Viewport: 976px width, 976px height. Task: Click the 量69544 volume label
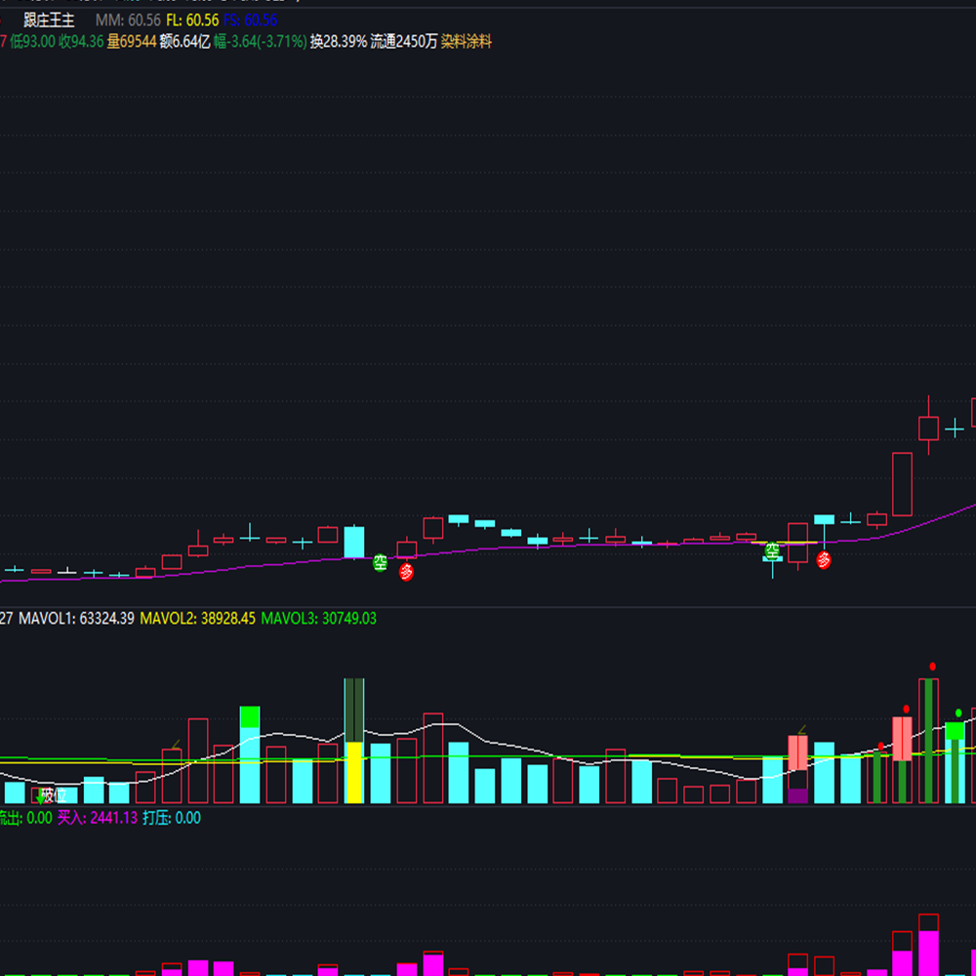[x=132, y=42]
